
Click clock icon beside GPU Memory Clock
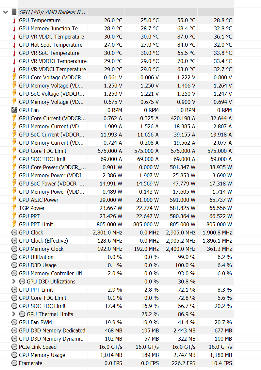(x=14, y=249)
